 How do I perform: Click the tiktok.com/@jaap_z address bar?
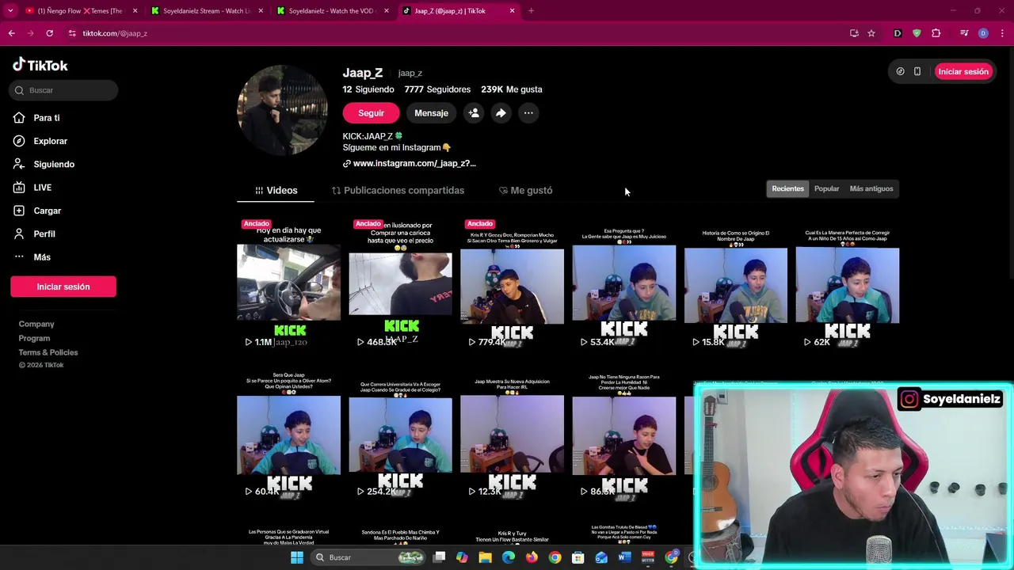point(115,33)
